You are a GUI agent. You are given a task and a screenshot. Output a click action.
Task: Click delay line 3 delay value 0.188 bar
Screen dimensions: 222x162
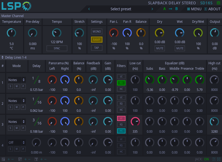click(36, 131)
